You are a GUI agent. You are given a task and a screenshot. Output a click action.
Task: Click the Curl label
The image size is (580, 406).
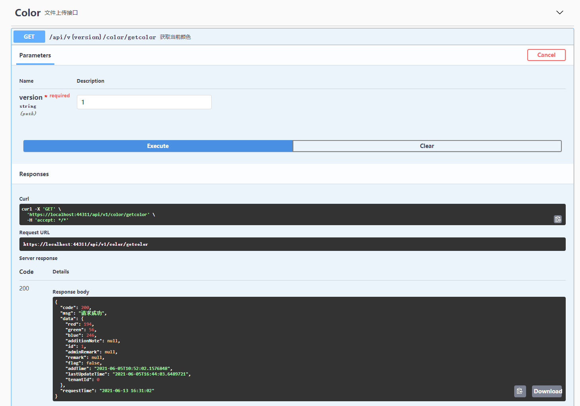point(24,199)
